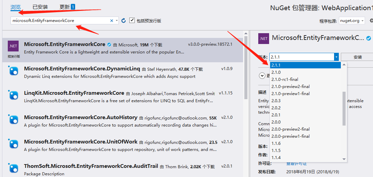
Task: Click version list scroll down arrow
Action: tap(344, 159)
